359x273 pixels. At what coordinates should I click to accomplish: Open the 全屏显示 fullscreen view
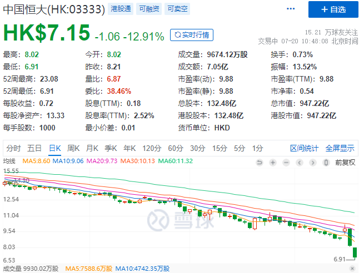(340, 148)
